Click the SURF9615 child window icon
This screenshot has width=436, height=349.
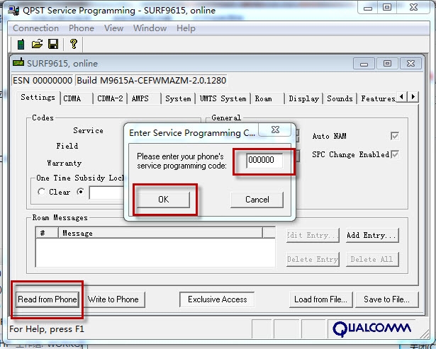pos(18,62)
